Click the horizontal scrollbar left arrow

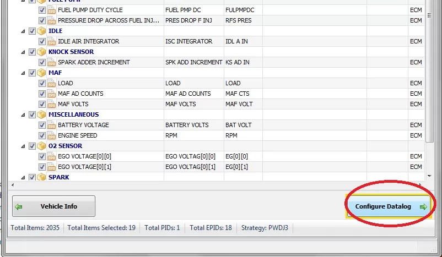[x=13, y=185]
